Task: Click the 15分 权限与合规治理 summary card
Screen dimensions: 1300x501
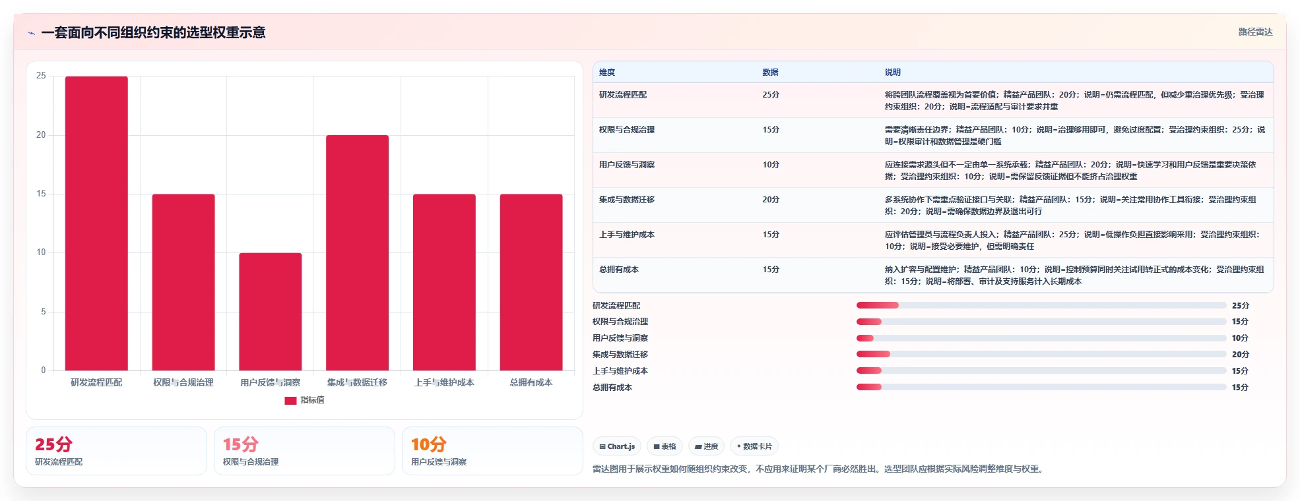Action: click(x=304, y=451)
